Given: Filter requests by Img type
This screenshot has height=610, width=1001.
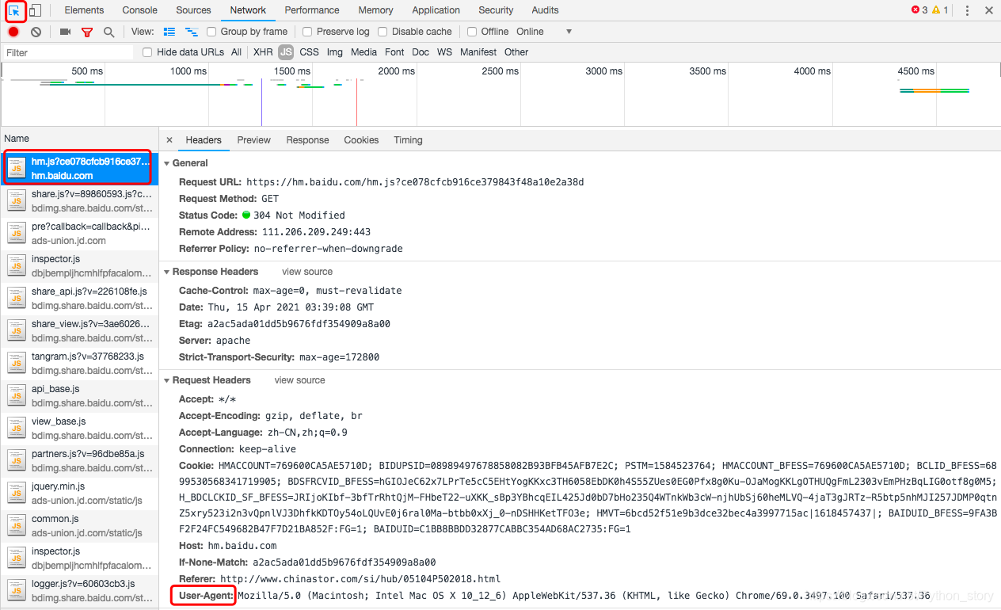Looking at the screenshot, I should [x=335, y=52].
